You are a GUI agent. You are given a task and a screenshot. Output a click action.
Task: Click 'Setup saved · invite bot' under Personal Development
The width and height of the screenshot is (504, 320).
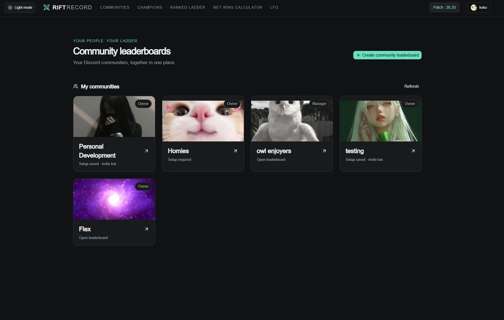coord(98,164)
